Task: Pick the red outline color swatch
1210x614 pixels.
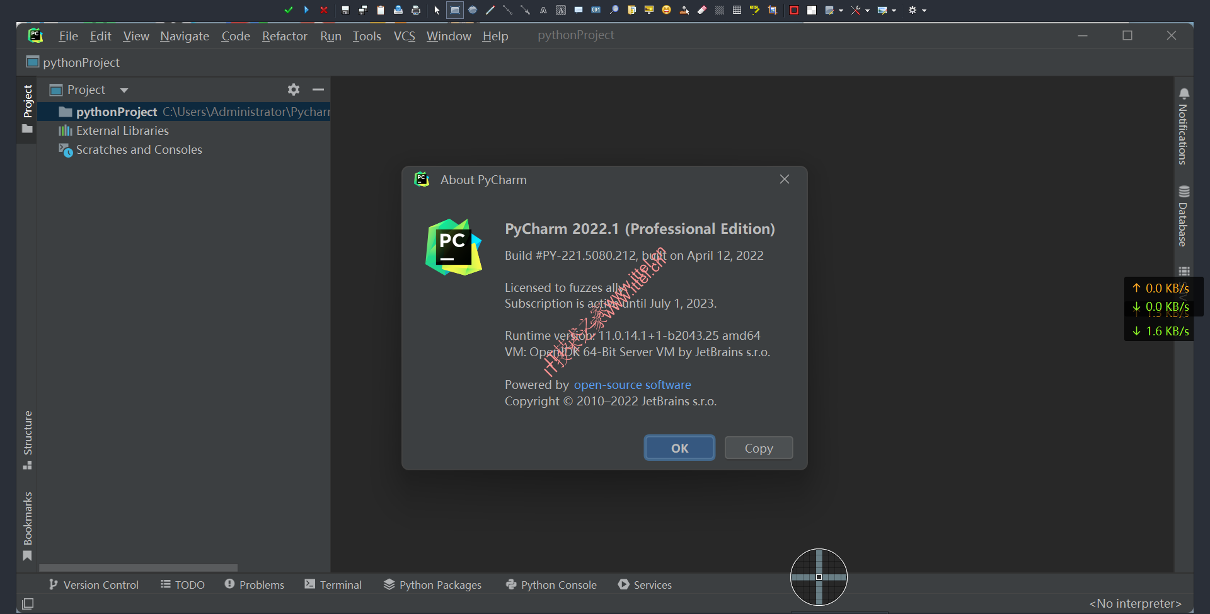Action: (x=794, y=10)
